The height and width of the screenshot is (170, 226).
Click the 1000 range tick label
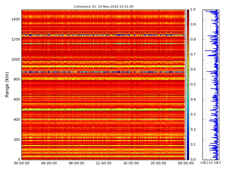coord(16,59)
